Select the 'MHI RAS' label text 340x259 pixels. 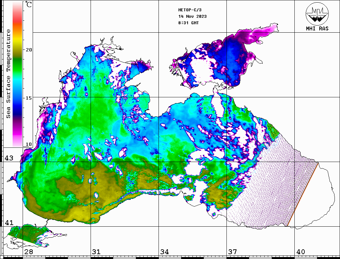[x=317, y=28]
